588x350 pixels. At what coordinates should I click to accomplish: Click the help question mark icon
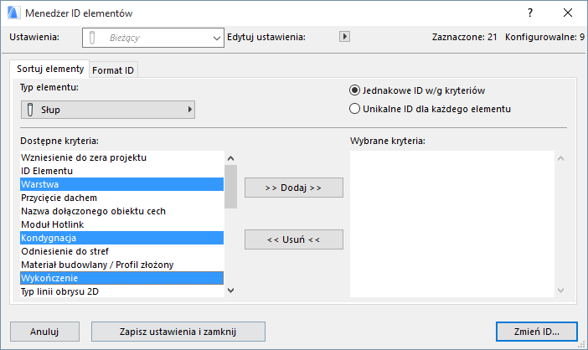tap(529, 13)
